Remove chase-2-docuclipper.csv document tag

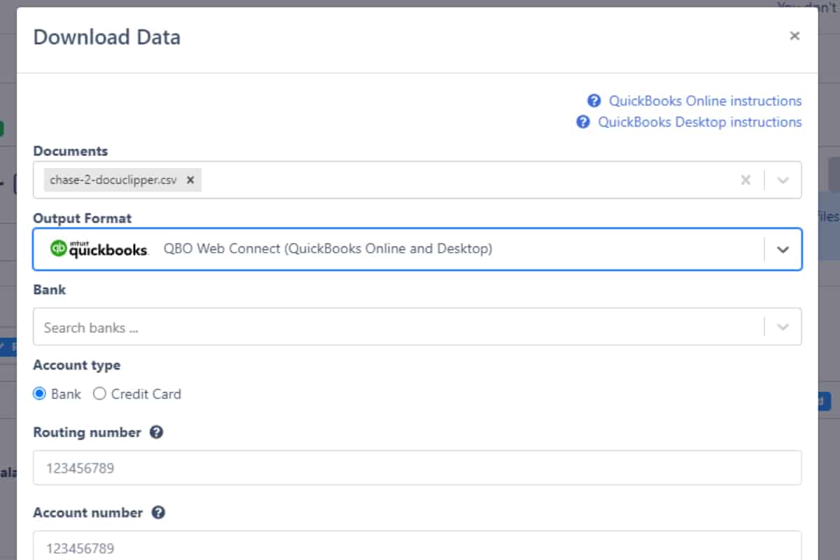point(190,180)
